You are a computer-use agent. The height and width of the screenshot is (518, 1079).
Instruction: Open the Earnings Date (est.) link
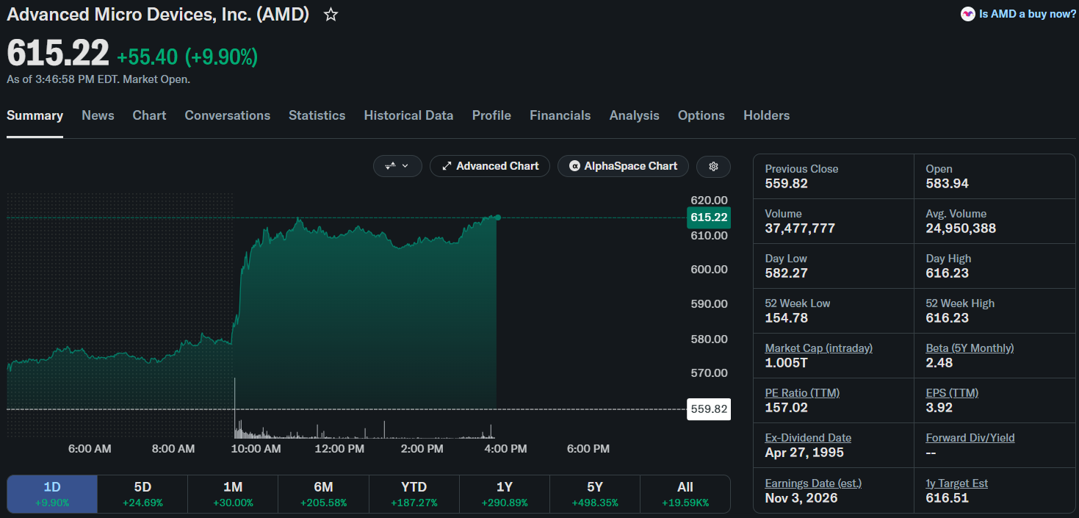click(x=813, y=483)
